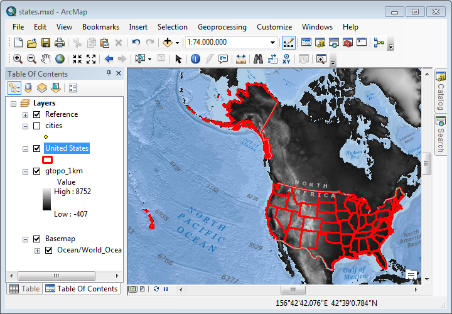Screen dimensions: 452x314
Task: Enable the cities layer checkbox
Action: (36, 126)
